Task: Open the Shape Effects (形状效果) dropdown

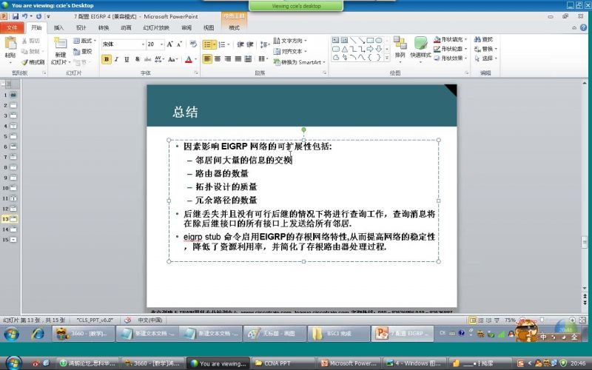Action: (x=451, y=58)
